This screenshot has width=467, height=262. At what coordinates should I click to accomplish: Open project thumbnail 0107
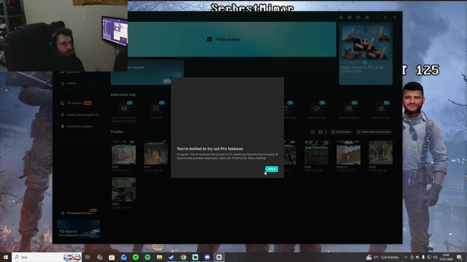316,152
